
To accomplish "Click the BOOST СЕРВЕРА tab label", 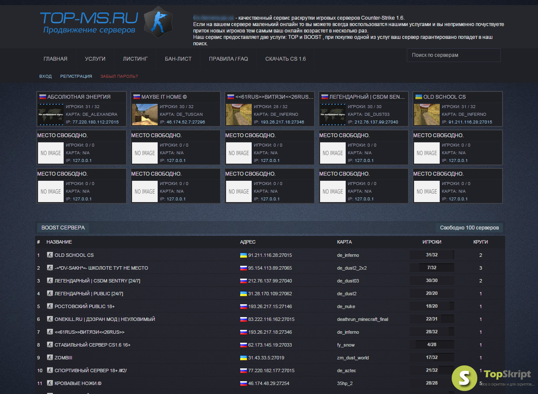I will 63,228.
